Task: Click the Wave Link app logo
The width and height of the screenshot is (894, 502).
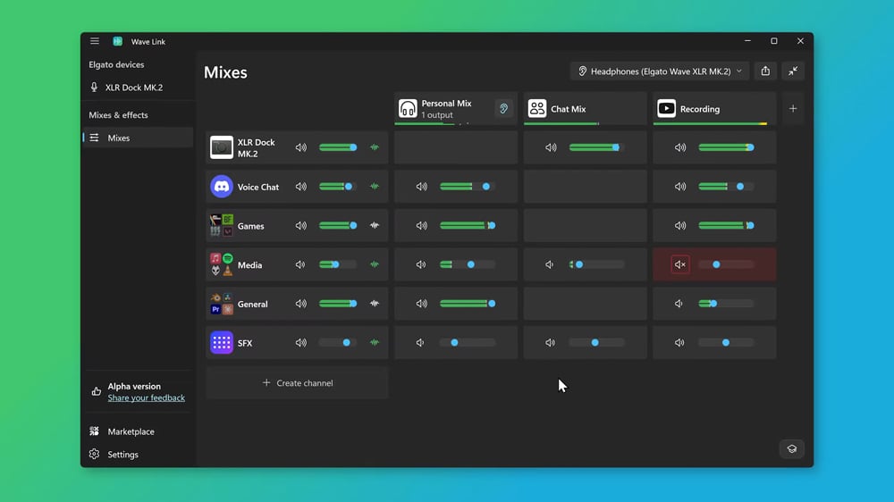Action: (117, 41)
